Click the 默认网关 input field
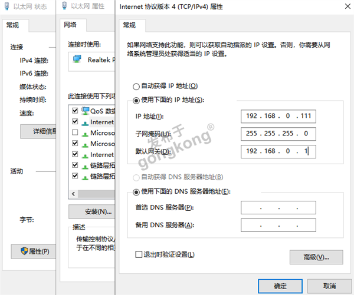Image resolution: width=354 pixels, height=295 pixels. [278, 152]
